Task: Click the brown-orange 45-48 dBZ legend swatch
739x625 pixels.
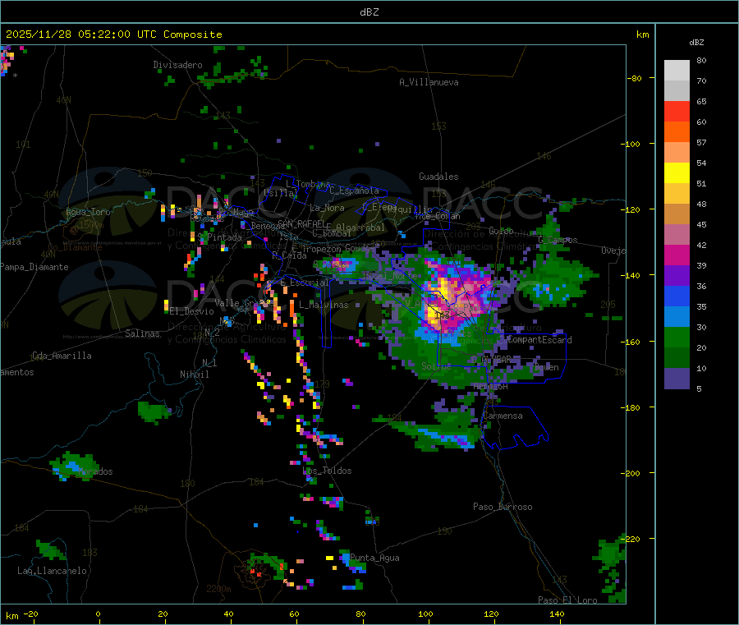Action: tap(677, 214)
